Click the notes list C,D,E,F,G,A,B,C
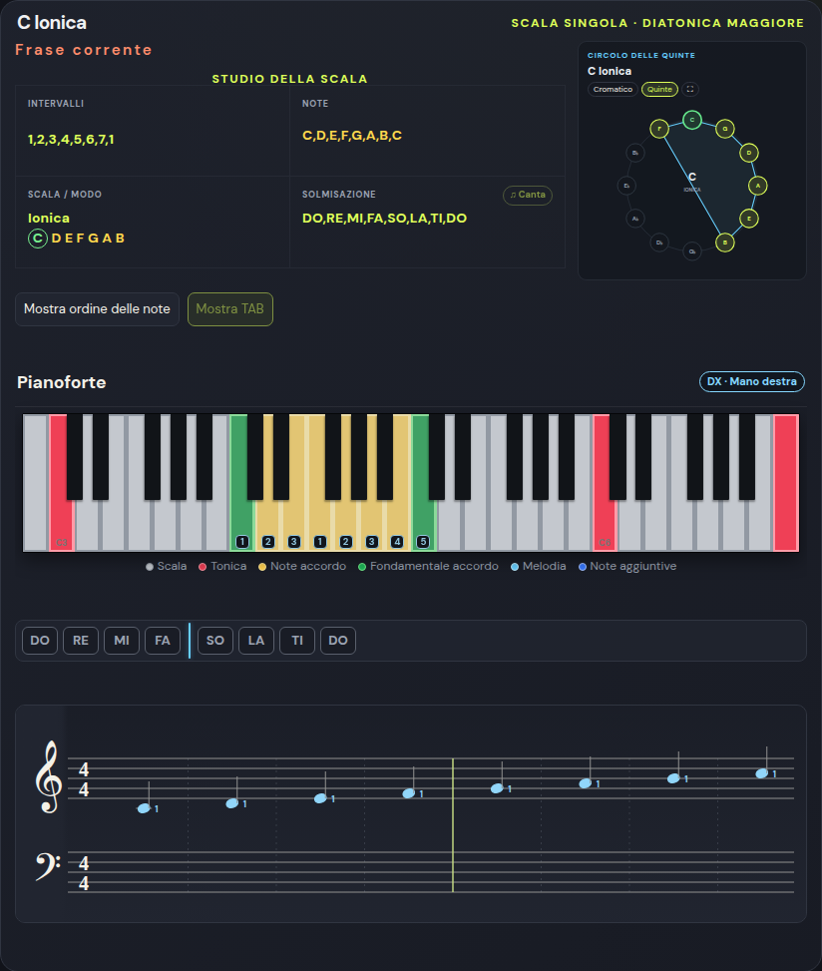 [x=352, y=136]
